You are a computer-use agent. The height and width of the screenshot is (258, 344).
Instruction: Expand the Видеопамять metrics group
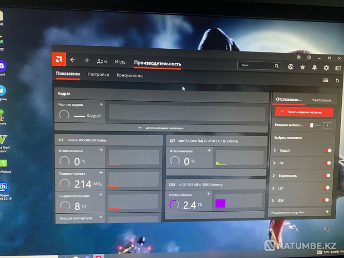(x=274, y=175)
